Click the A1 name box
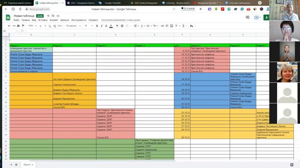 coord(10,31)
